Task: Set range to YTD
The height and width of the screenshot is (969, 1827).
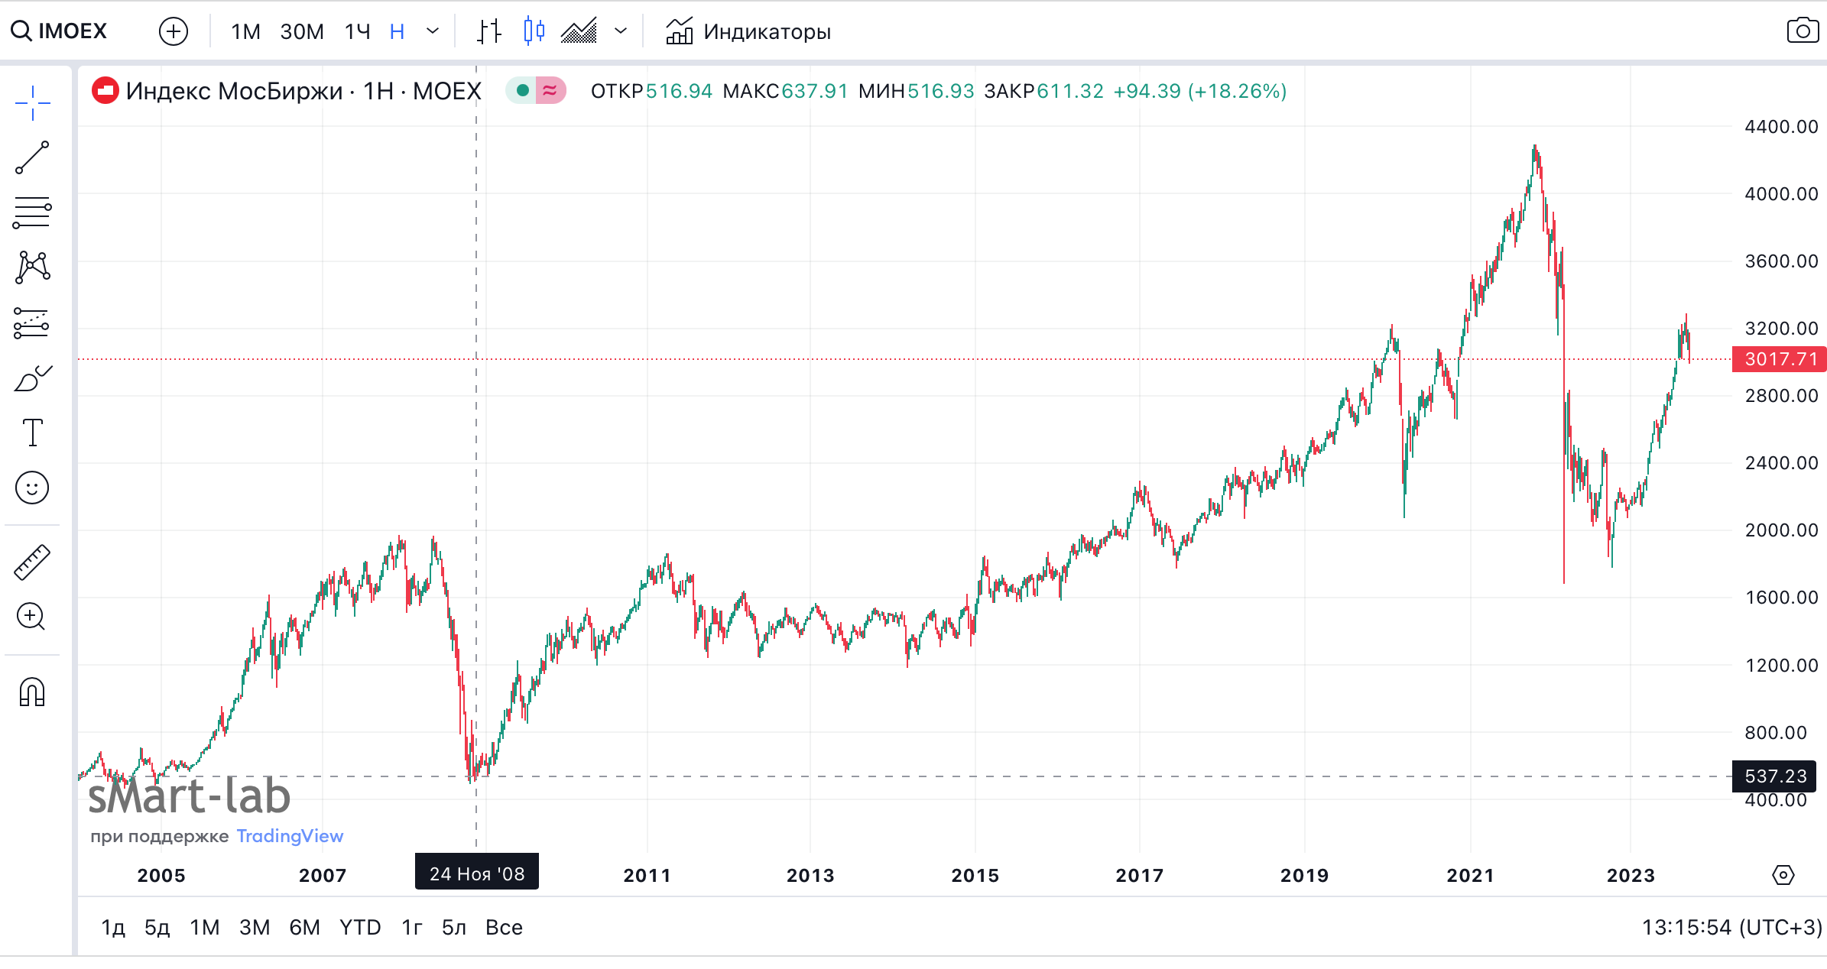Action: (360, 927)
